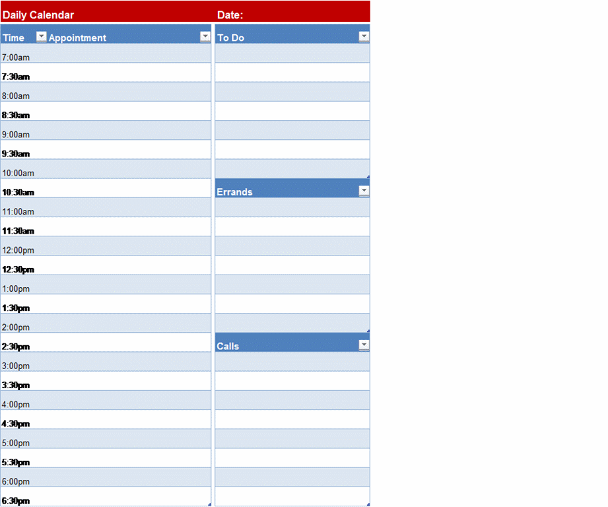Open the Errands filter dropdown

click(x=364, y=191)
